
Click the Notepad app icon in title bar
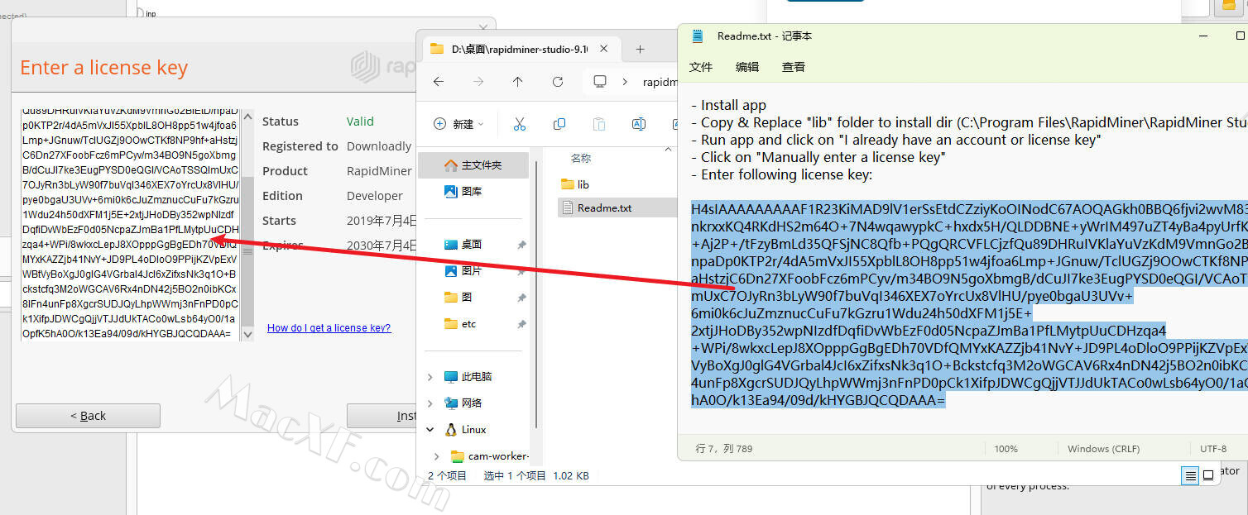698,36
